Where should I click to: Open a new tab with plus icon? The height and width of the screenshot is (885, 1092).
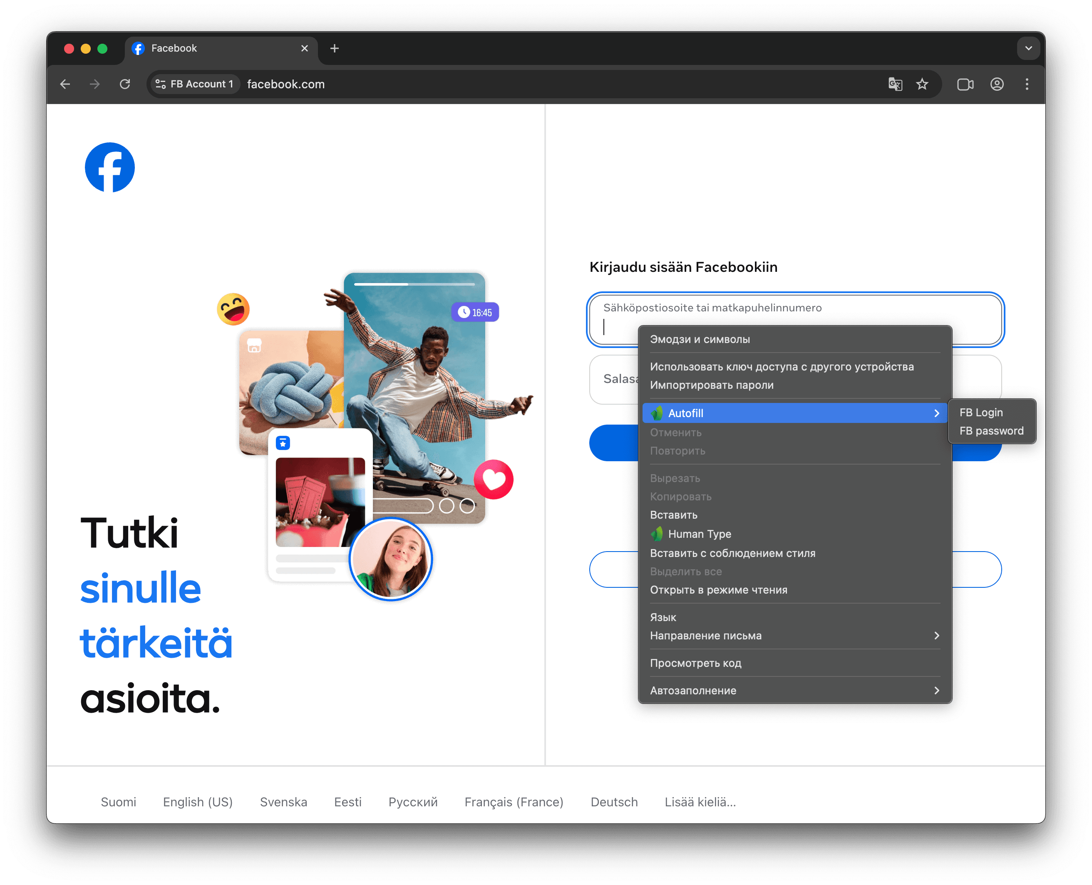coord(334,48)
